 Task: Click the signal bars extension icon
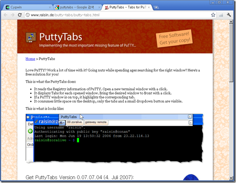221,15
